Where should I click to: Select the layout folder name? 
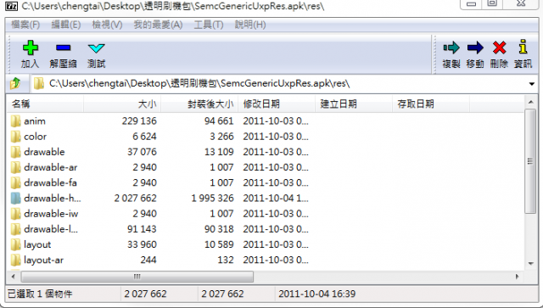click(x=37, y=244)
